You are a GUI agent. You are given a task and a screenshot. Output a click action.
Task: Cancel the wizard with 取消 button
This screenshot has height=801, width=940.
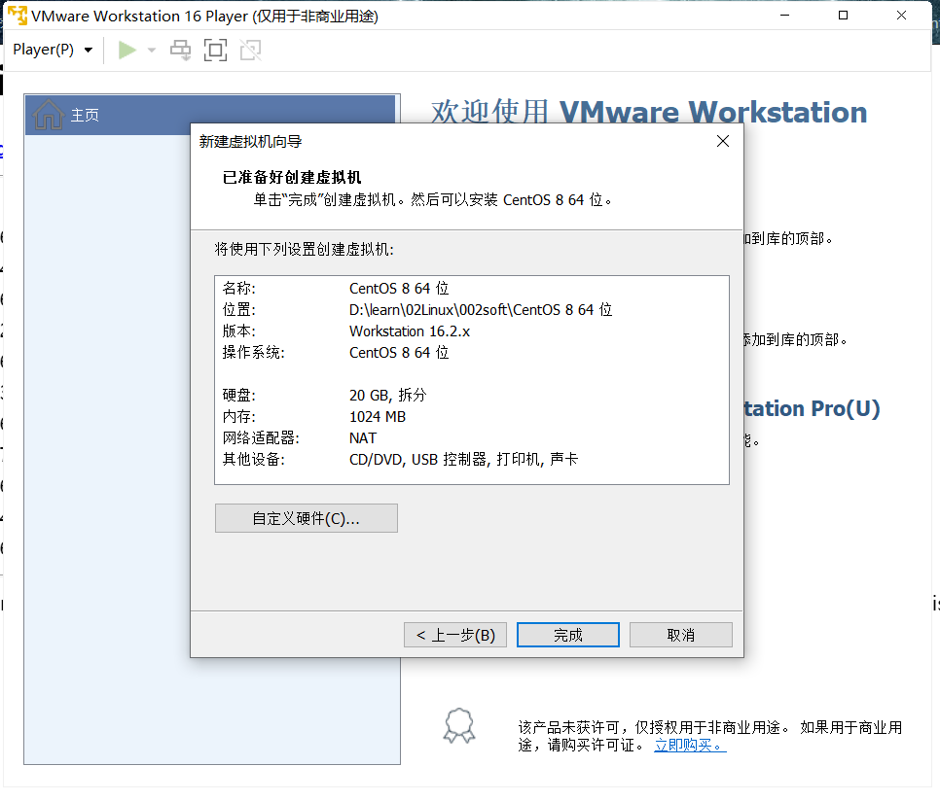pos(681,635)
